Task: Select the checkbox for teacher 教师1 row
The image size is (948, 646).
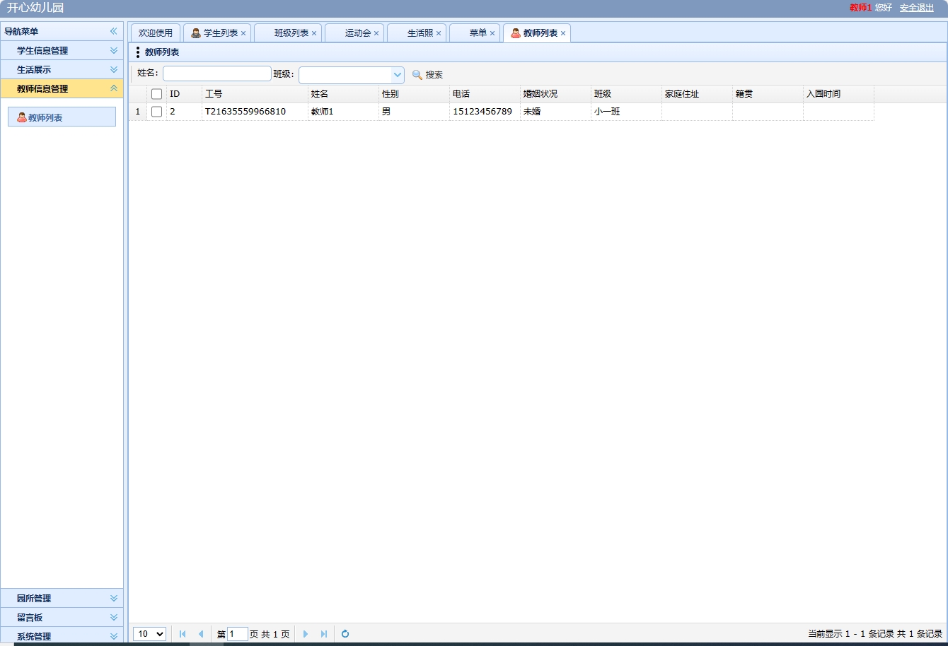Action: pos(156,111)
